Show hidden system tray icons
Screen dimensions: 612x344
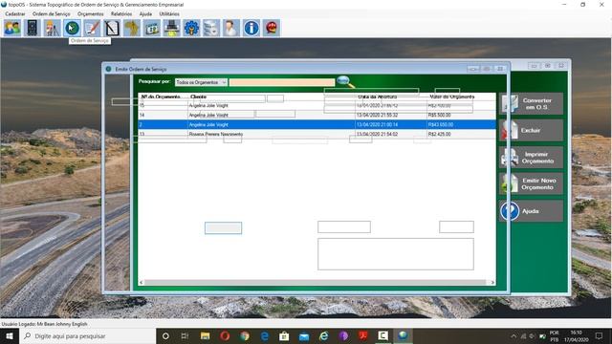pyautogui.click(x=514, y=335)
